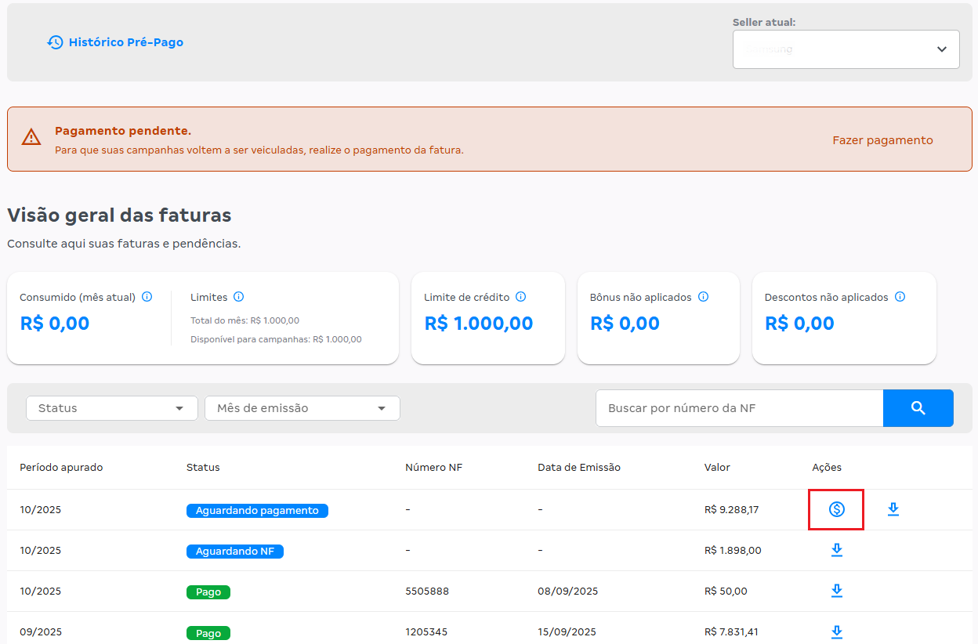Open the Mês de emissão dropdown
The height and width of the screenshot is (644, 978).
(x=302, y=408)
